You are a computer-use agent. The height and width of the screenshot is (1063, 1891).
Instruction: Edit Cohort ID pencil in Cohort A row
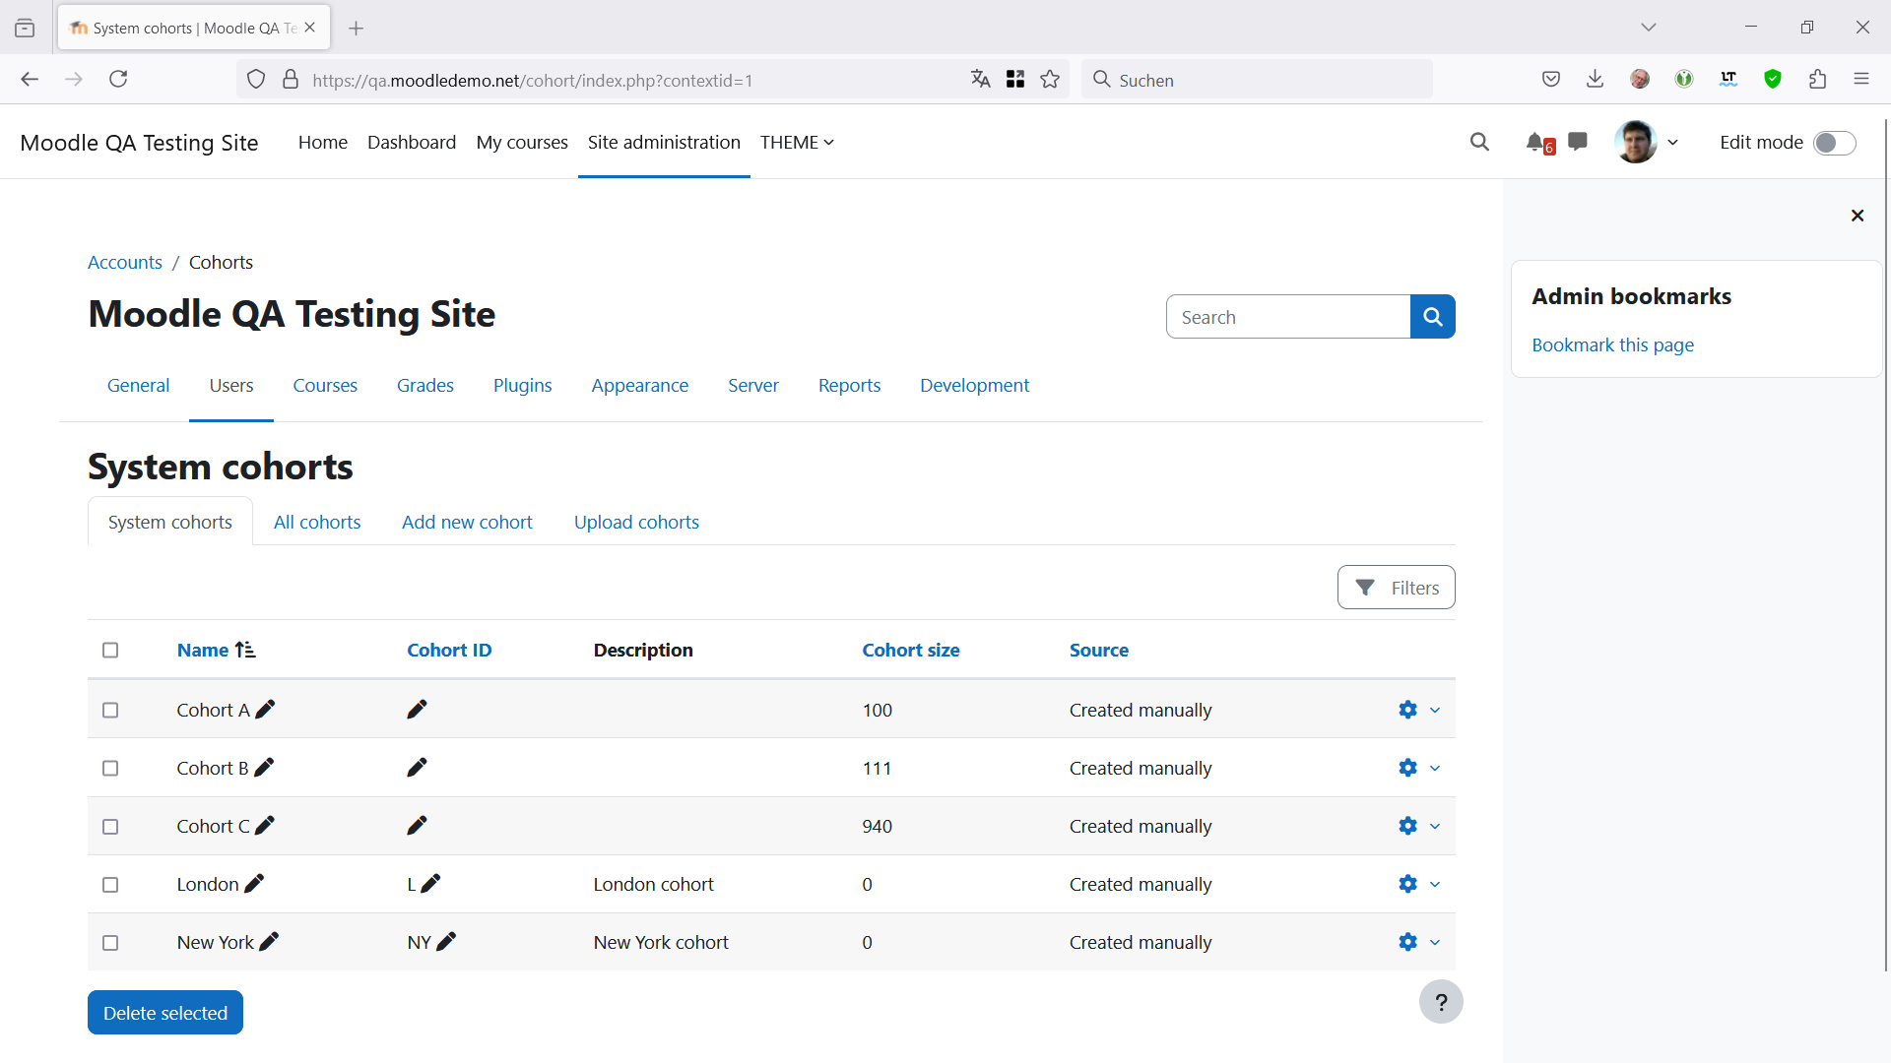coord(417,710)
